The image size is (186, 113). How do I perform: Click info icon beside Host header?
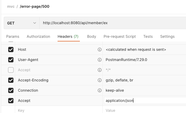[100, 50]
